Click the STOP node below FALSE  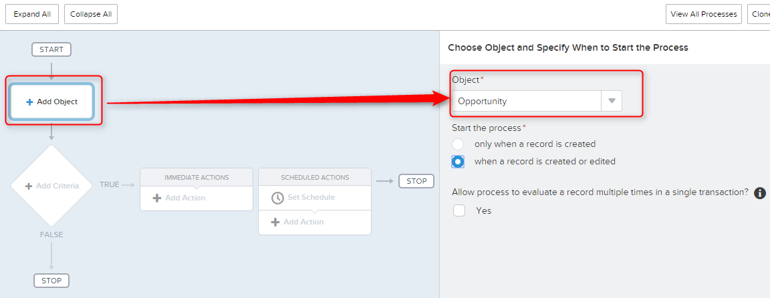point(51,281)
